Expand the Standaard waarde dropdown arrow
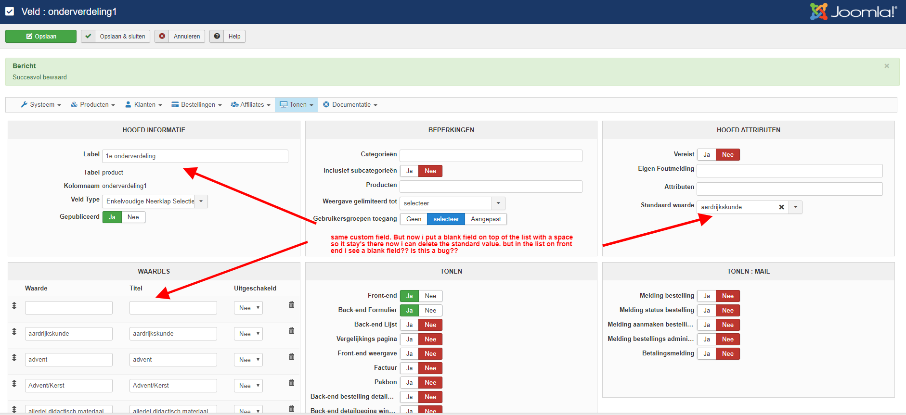The width and height of the screenshot is (906, 415). pyautogui.click(x=795, y=207)
